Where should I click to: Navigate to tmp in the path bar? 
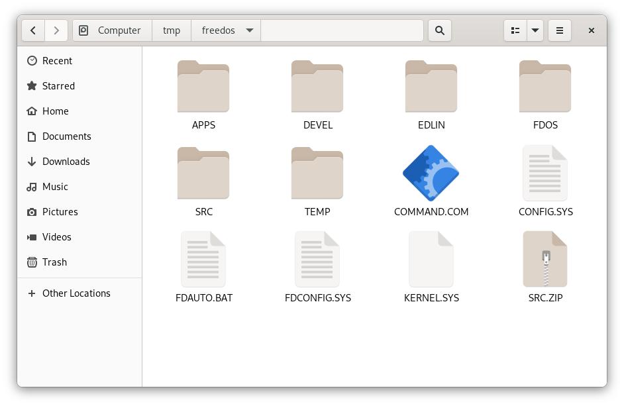(x=172, y=30)
